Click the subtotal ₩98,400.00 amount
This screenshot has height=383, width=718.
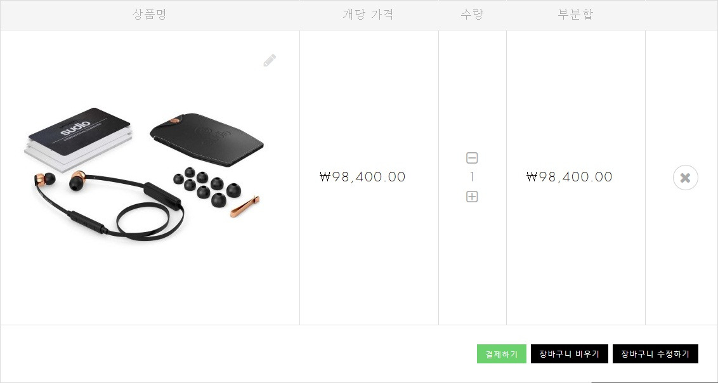point(570,177)
